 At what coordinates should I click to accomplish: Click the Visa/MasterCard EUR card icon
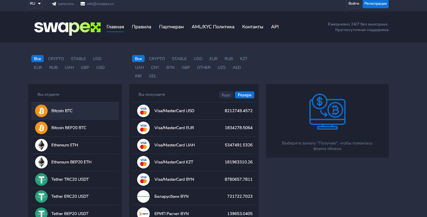click(x=143, y=128)
